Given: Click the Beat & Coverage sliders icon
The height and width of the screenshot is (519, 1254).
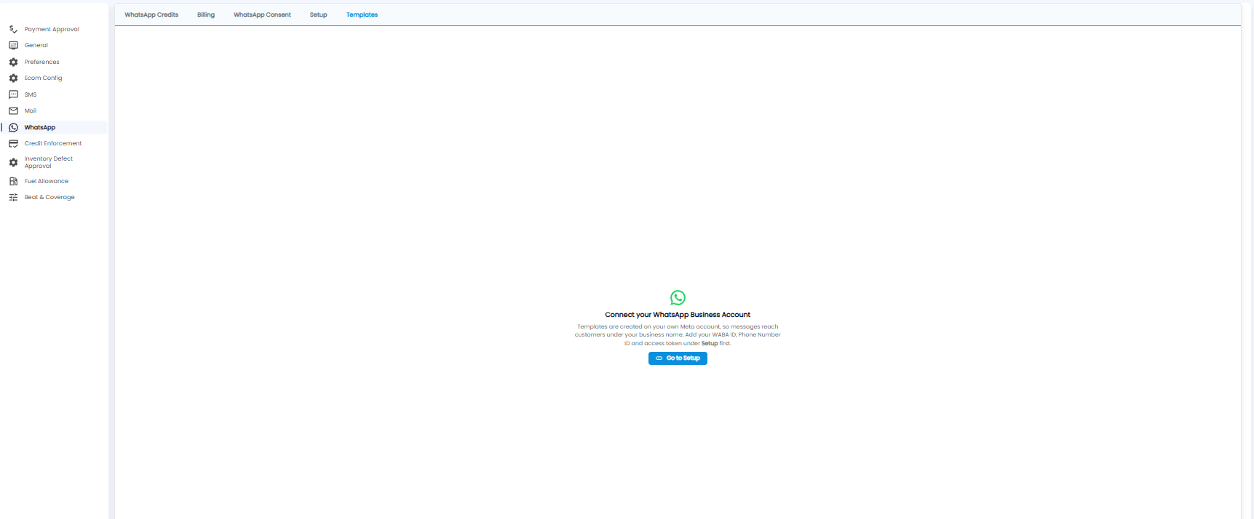Looking at the screenshot, I should click(13, 197).
